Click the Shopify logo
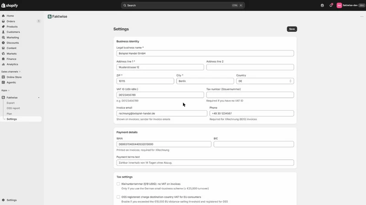 (x=10, y=5)
